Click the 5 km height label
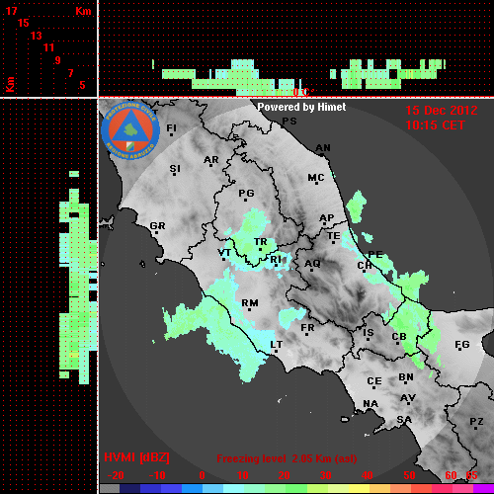Viewport: 494px width, 494px height. (82, 85)
